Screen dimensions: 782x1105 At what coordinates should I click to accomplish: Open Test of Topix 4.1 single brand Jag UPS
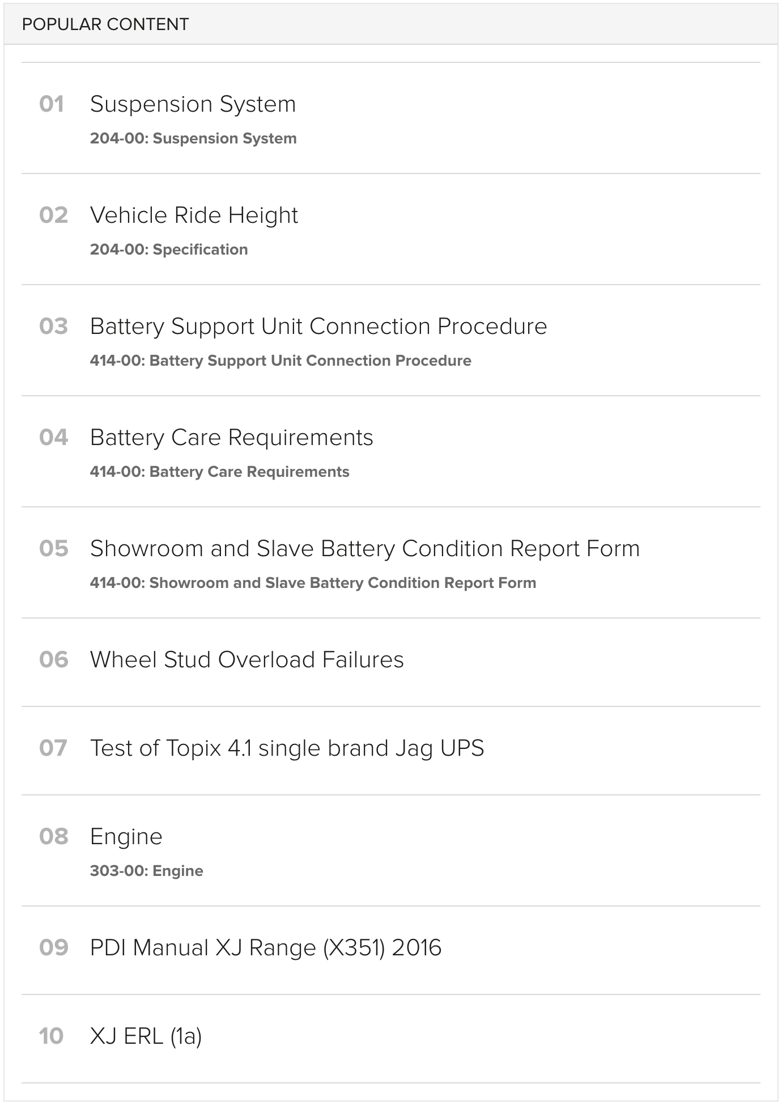tap(287, 748)
